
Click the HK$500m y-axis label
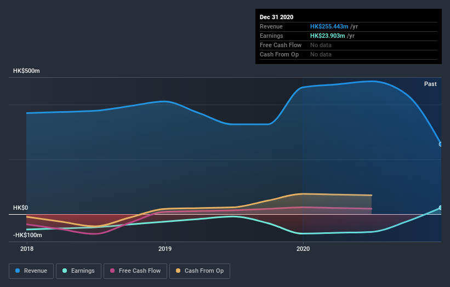point(26,71)
